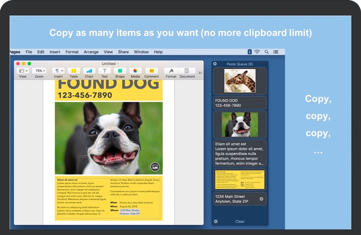The width and height of the screenshot is (361, 235).
Task: Click Clear in the Paste Queue
Action: pyautogui.click(x=240, y=222)
